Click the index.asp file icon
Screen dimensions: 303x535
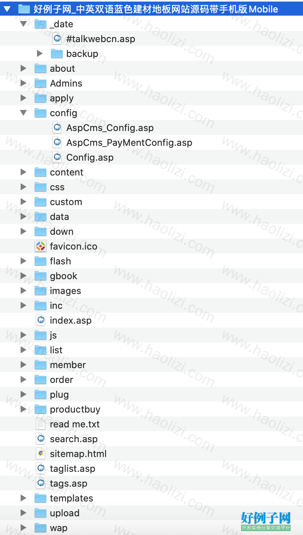click(41, 320)
